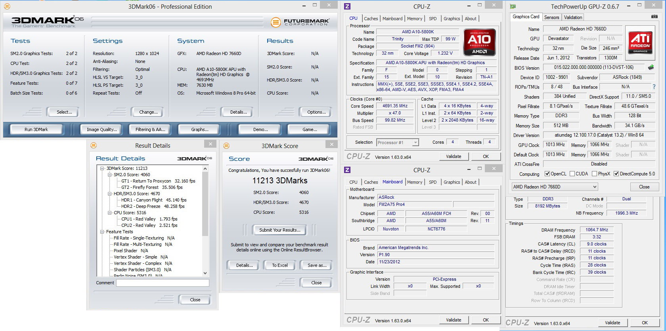
Task: Select GT1 - Return To Proxycon tree row
Action: (158, 181)
